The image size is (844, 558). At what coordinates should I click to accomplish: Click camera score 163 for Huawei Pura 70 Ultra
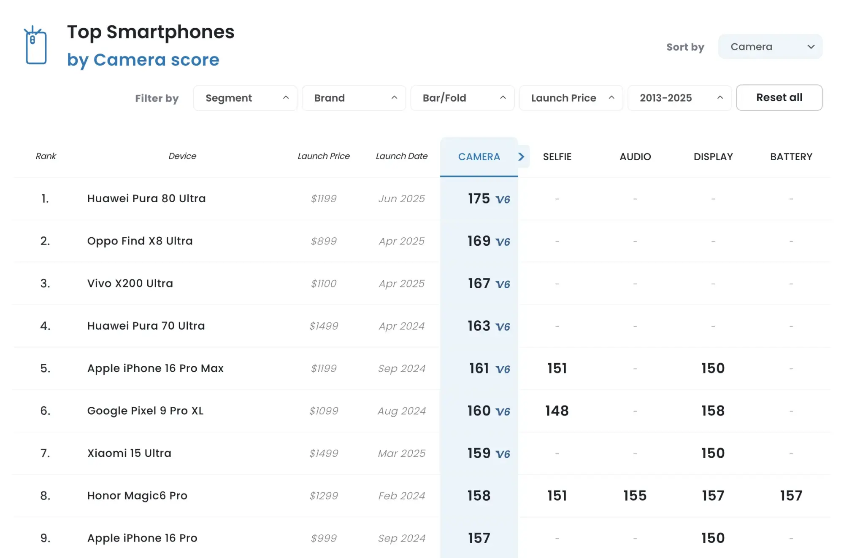[x=479, y=326]
